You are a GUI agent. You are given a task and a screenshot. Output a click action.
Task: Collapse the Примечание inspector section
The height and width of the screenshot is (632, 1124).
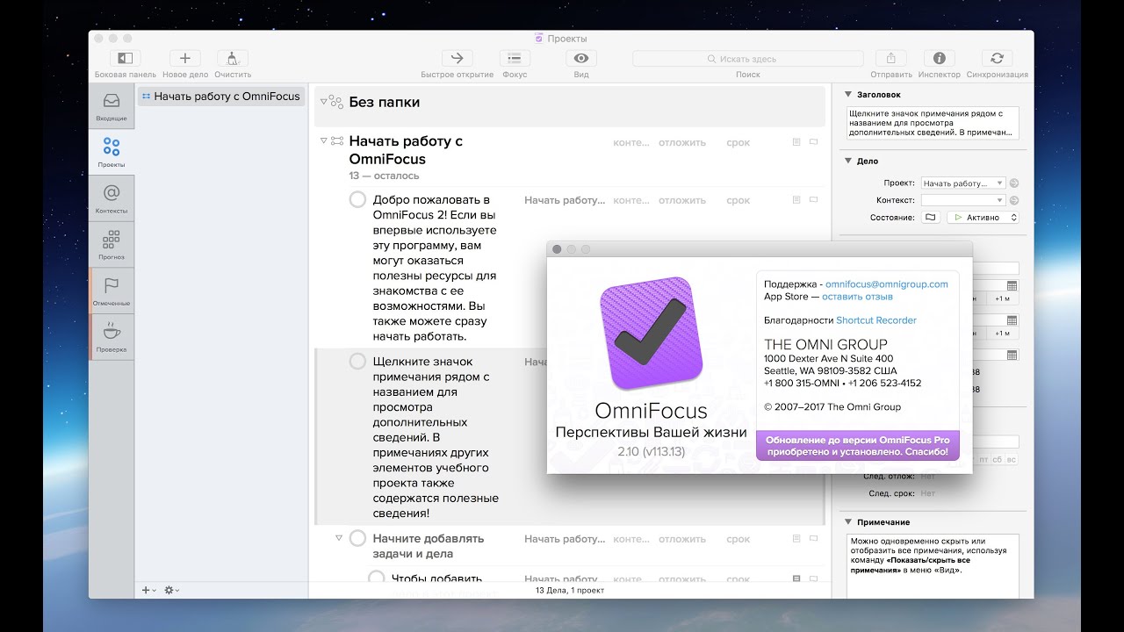click(x=848, y=522)
